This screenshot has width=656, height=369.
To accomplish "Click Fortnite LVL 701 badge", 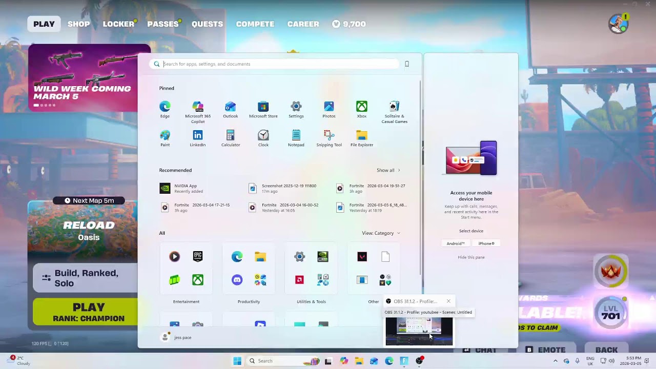I will coord(610,312).
